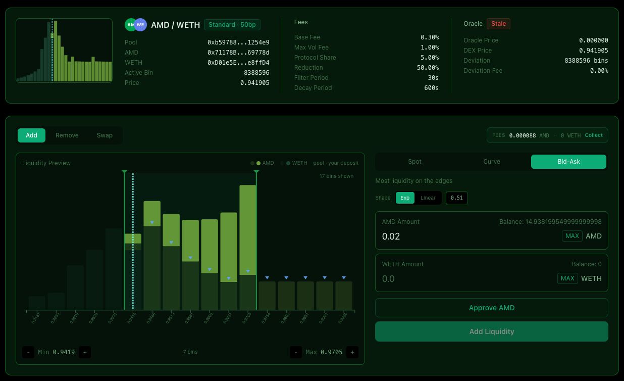Select the Linear shape option
The width and height of the screenshot is (624, 381).
click(428, 198)
